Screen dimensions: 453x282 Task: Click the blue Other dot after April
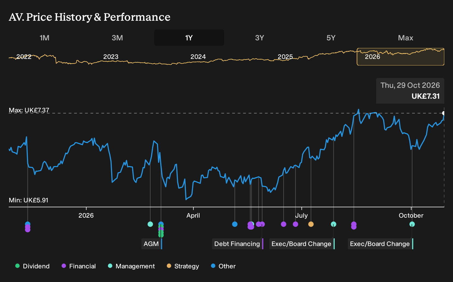[235, 224]
